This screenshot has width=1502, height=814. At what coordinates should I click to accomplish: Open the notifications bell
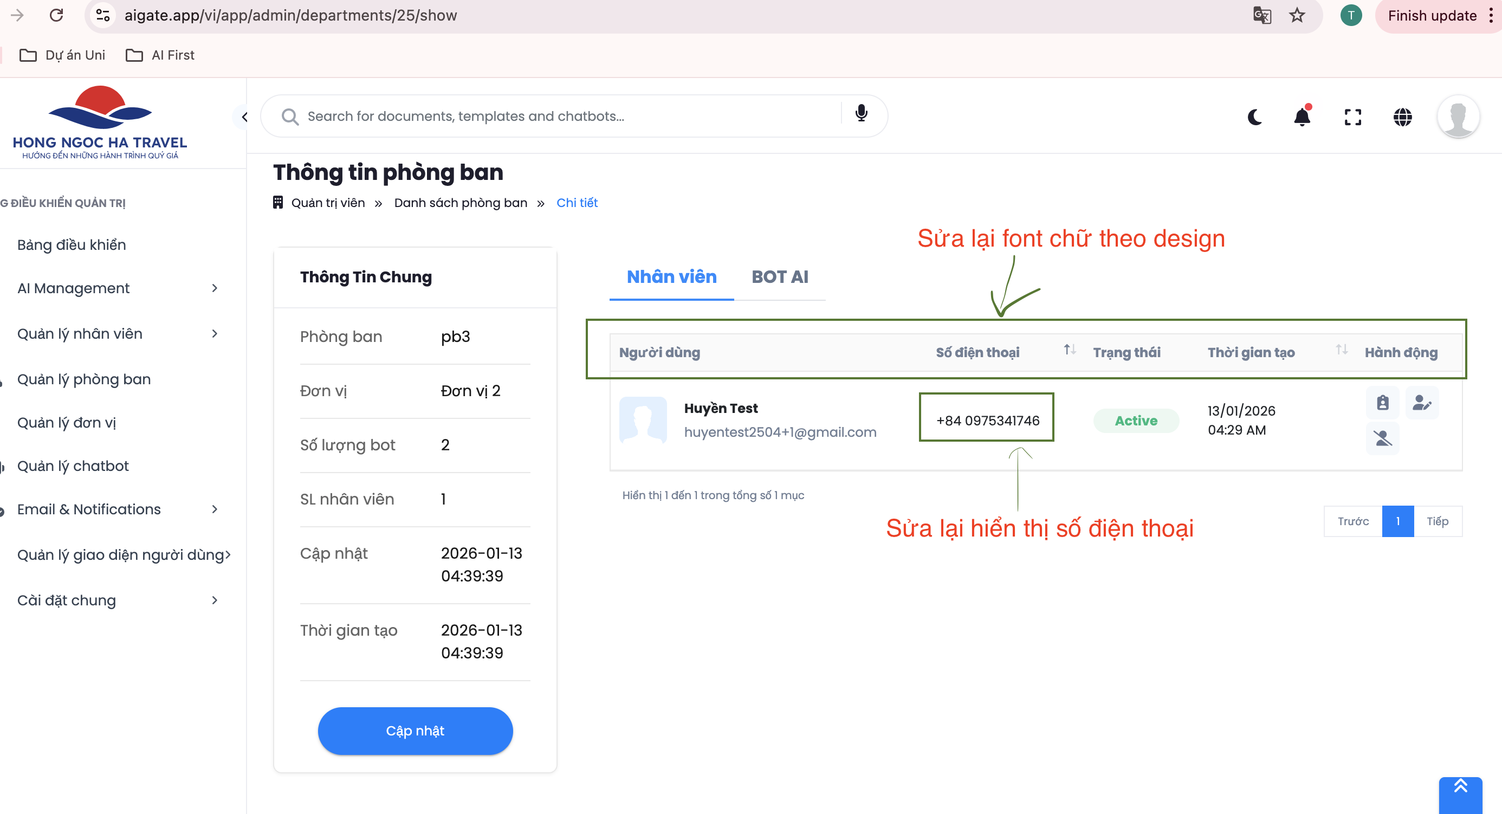pyautogui.click(x=1302, y=117)
